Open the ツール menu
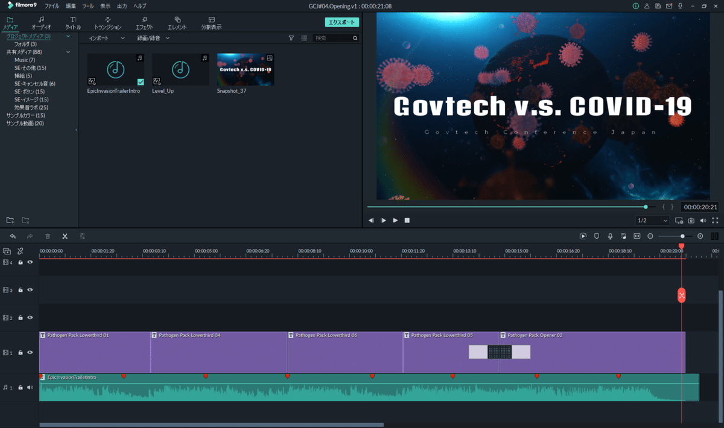Viewport: 724px width, 428px height. (88, 6)
